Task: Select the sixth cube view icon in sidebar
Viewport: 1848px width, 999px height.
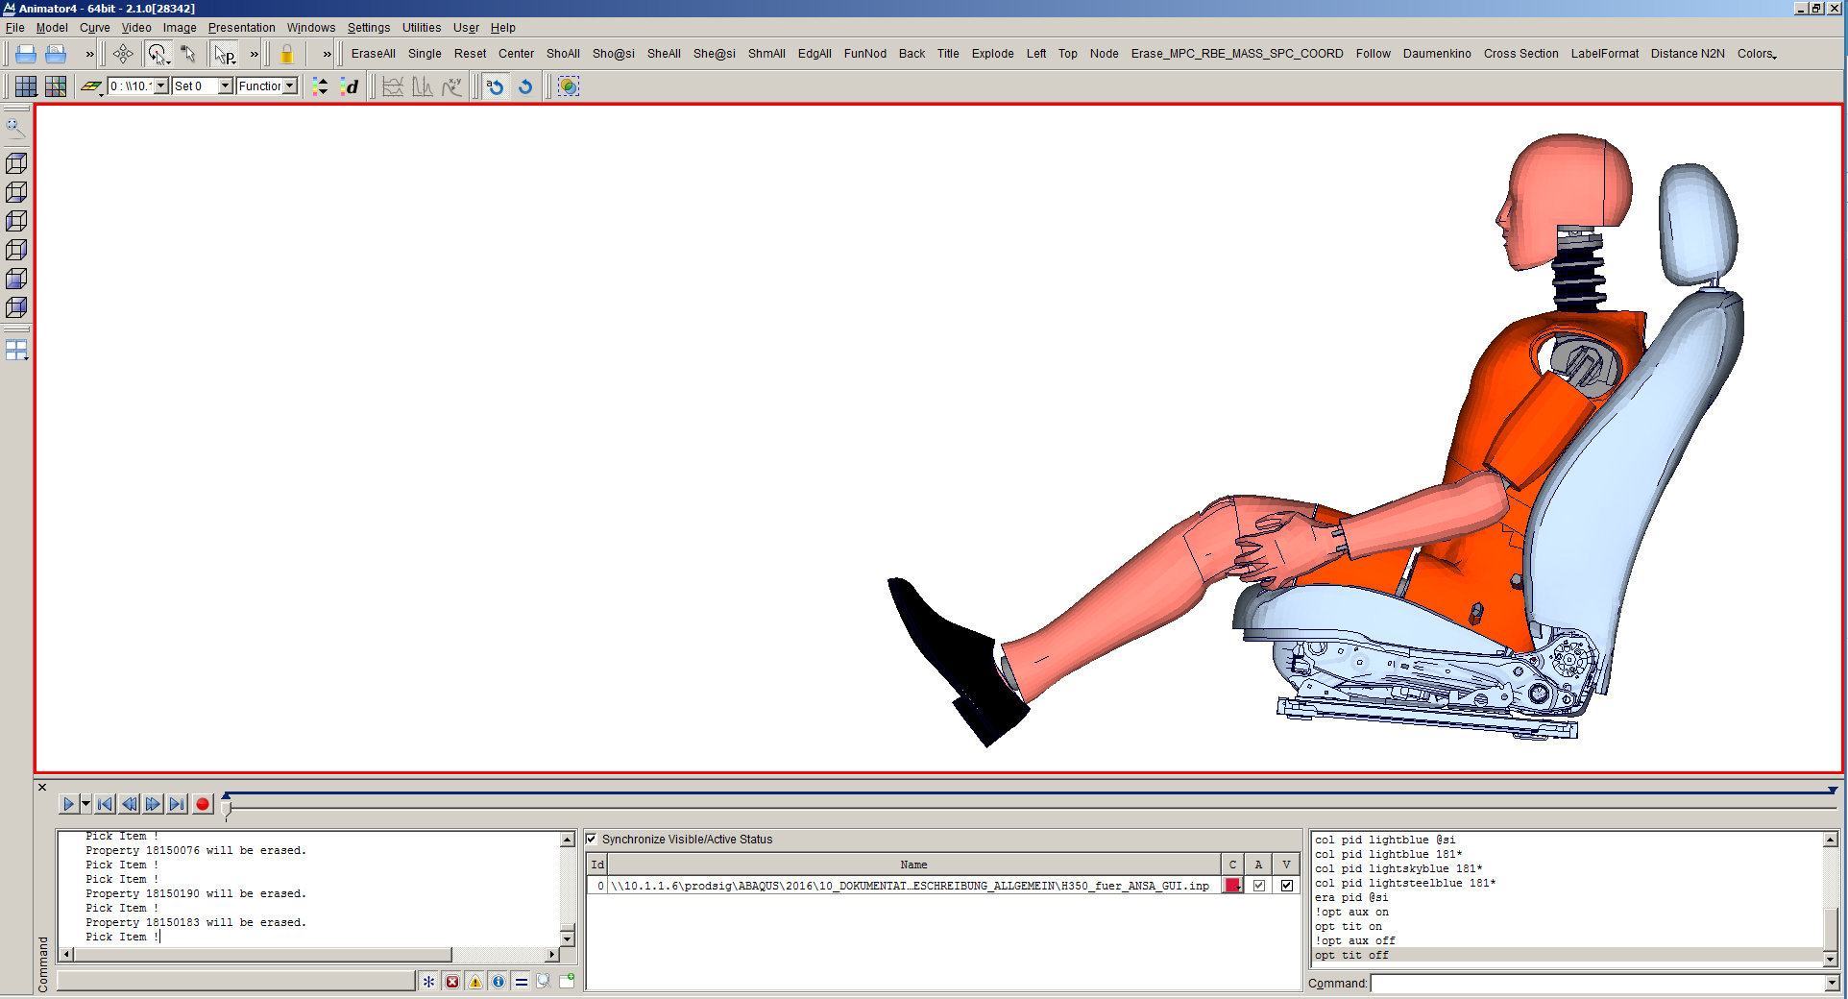Action: 16,307
